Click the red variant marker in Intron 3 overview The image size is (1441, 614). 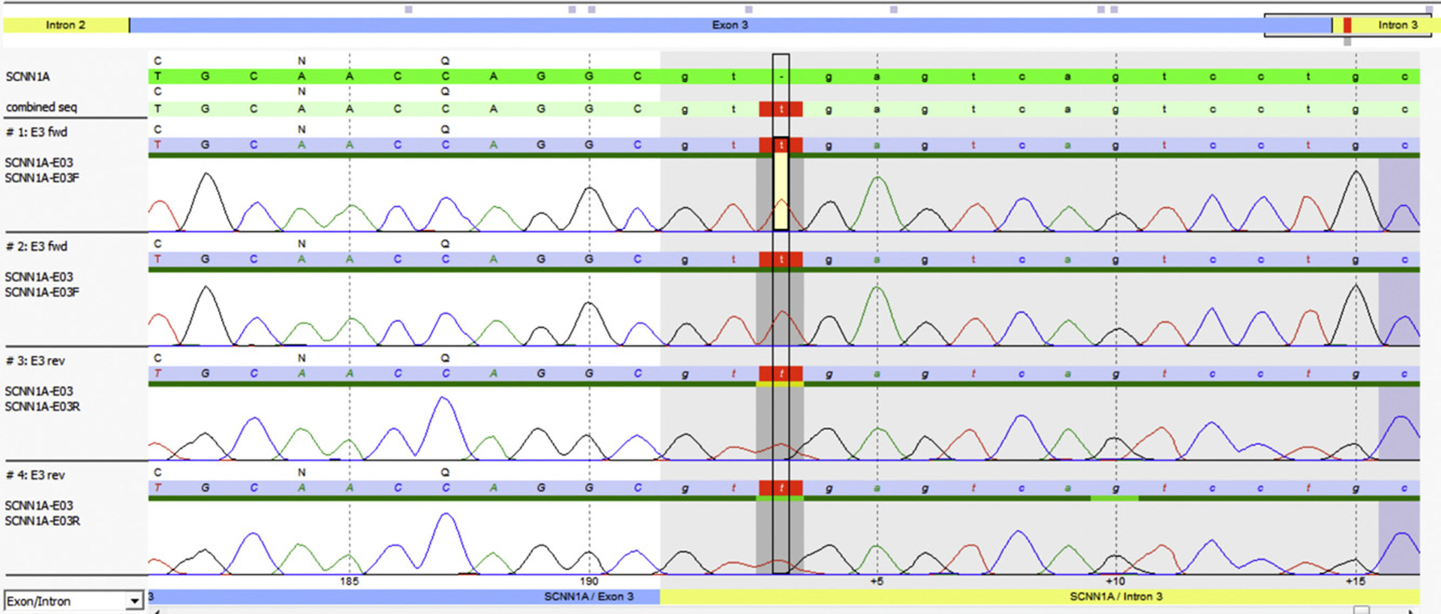(x=1347, y=25)
